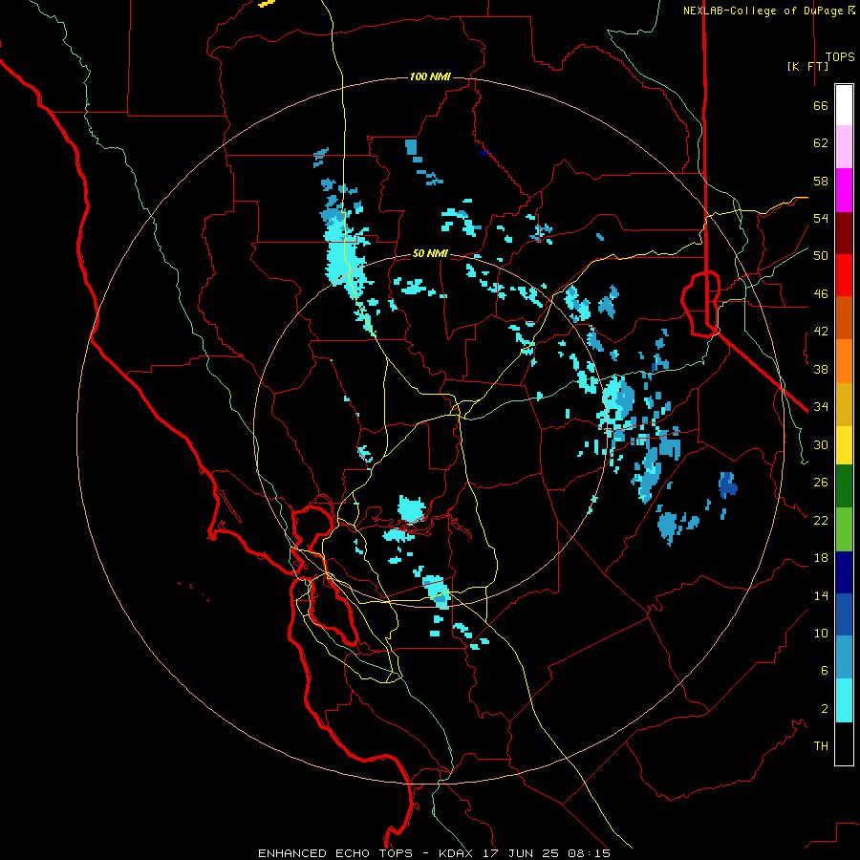Pick the mustard gold legend block
The width and height of the screenshot is (860, 860).
coord(844,403)
